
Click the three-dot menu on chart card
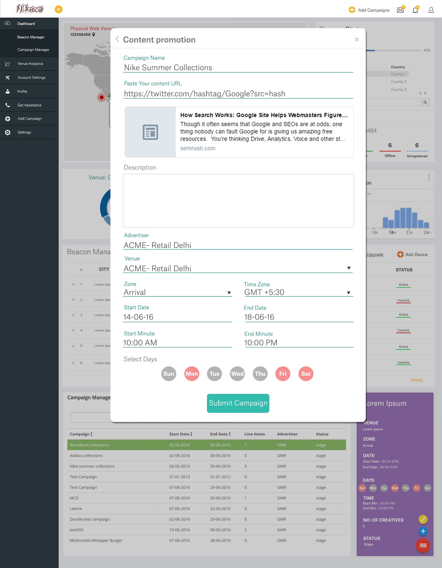[429, 177]
